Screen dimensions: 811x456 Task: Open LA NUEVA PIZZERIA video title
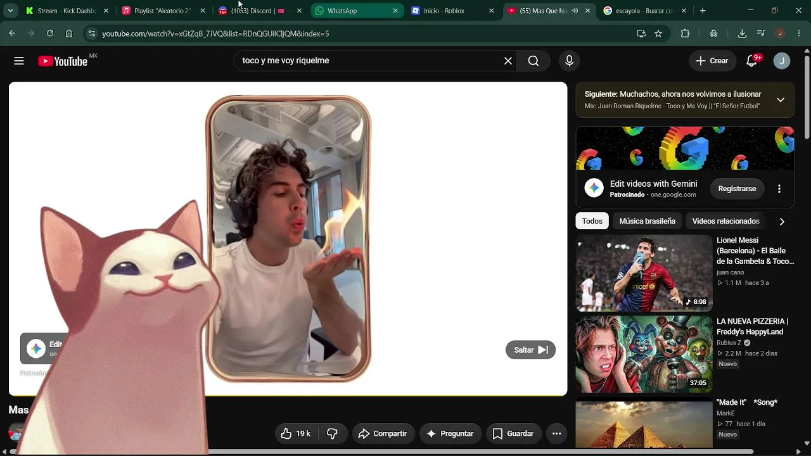tap(753, 327)
